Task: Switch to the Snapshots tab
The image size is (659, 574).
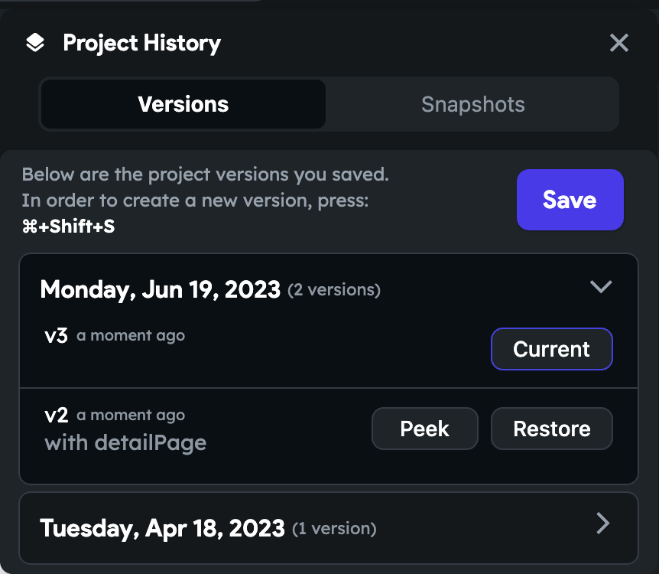Action: pos(472,103)
